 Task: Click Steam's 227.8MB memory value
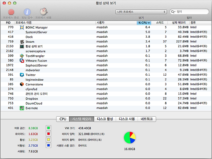182,42
